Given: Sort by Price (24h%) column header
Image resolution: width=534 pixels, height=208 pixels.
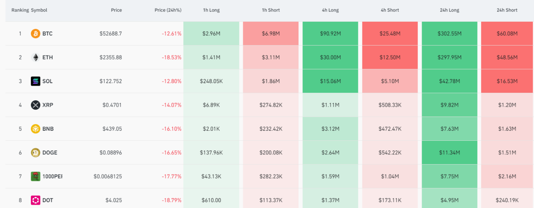Looking at the screenshot, I should tap(168, 10).
